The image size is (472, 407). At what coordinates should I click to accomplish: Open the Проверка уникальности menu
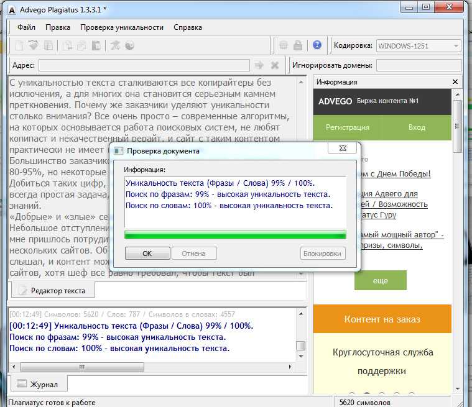point(122,27)
